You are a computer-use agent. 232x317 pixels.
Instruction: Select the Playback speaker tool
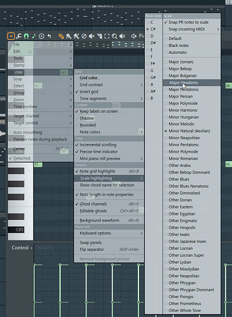pos(122,36)
